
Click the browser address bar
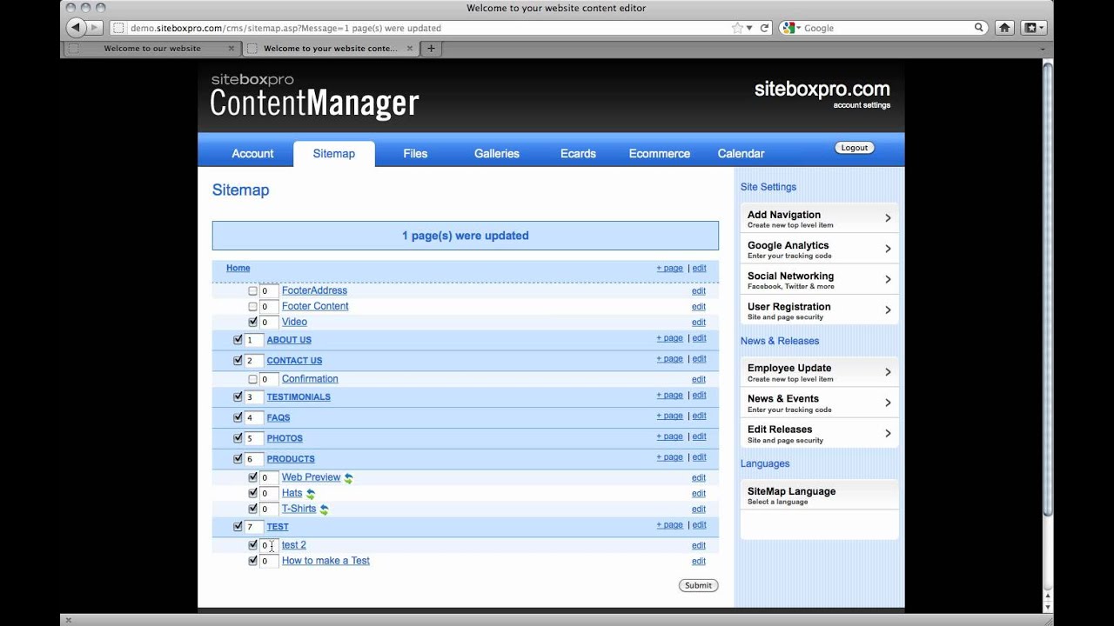(426, 28)
